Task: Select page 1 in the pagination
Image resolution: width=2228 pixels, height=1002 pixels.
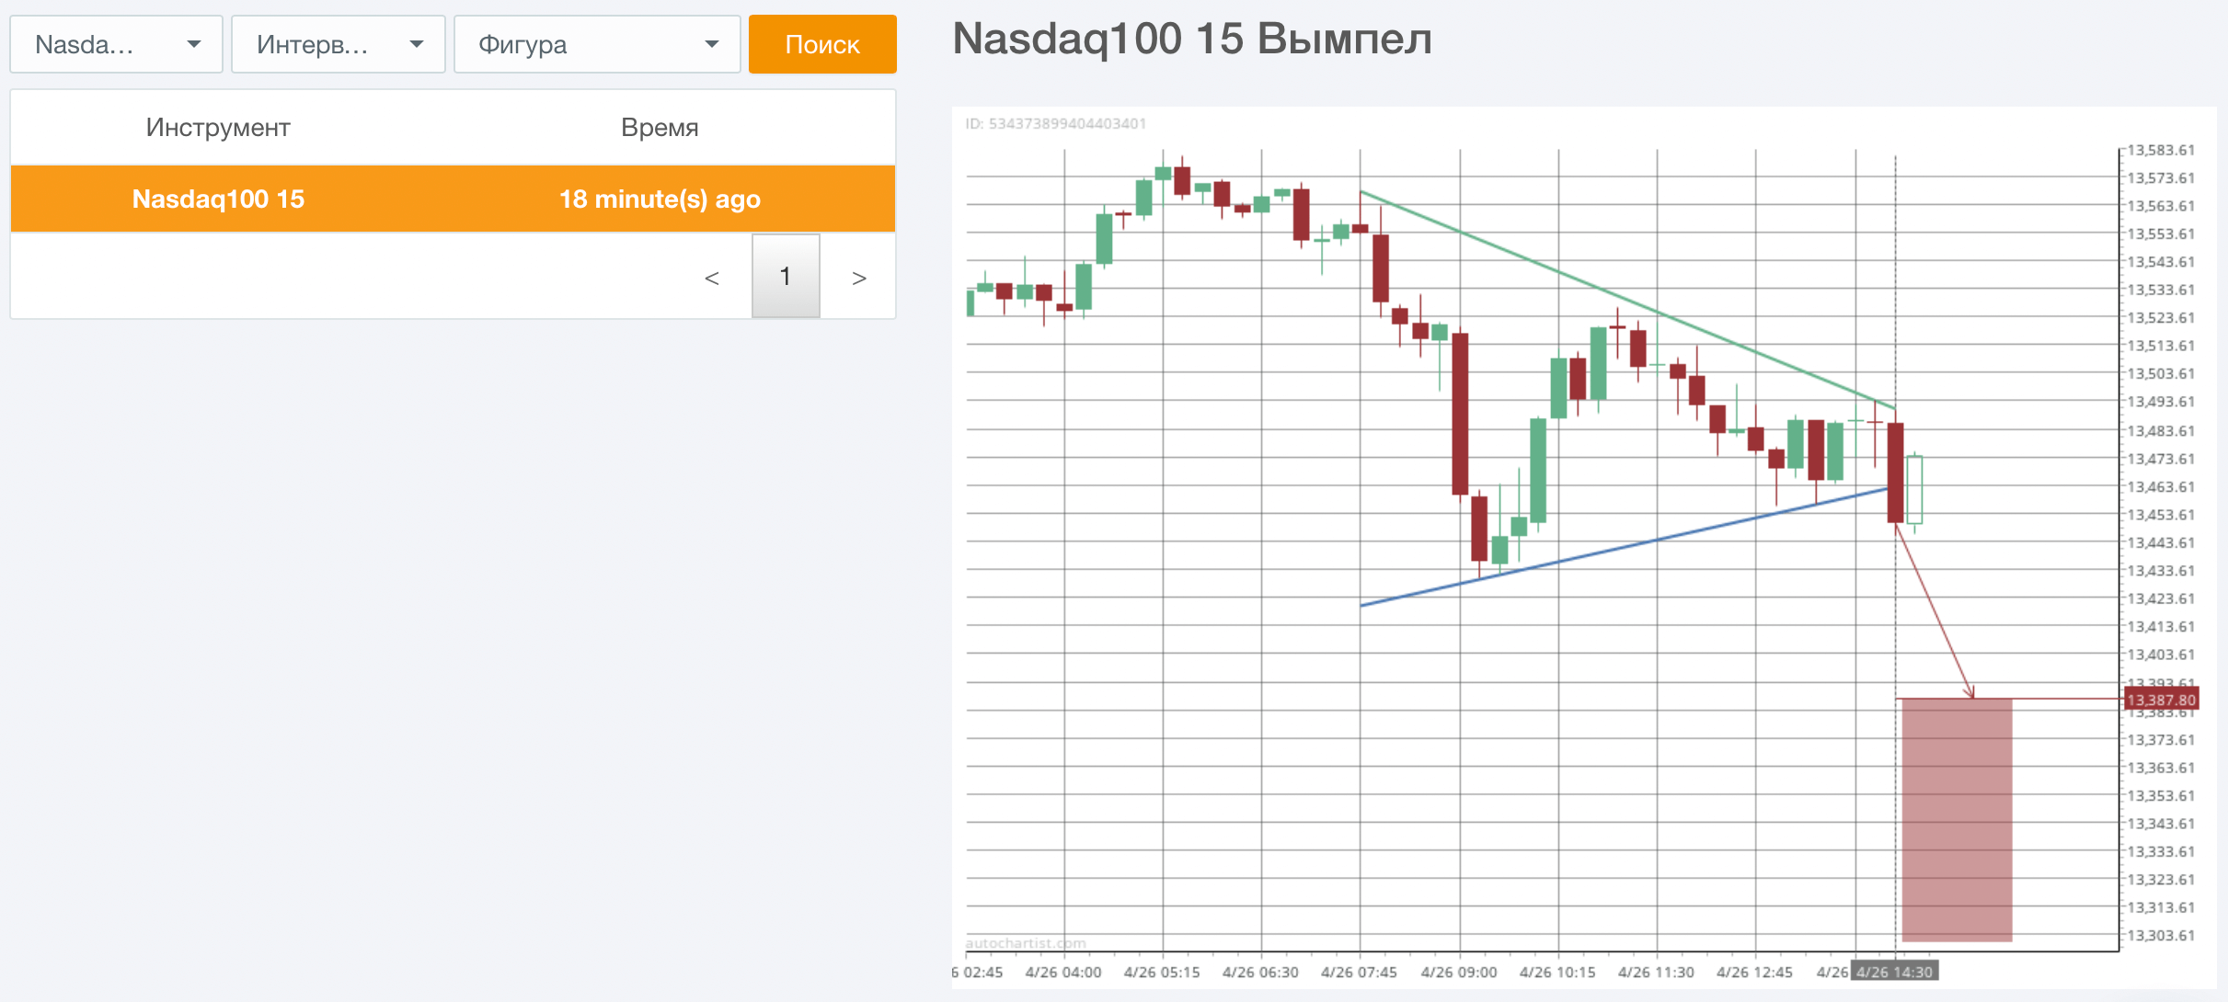Action: point(786,277)
